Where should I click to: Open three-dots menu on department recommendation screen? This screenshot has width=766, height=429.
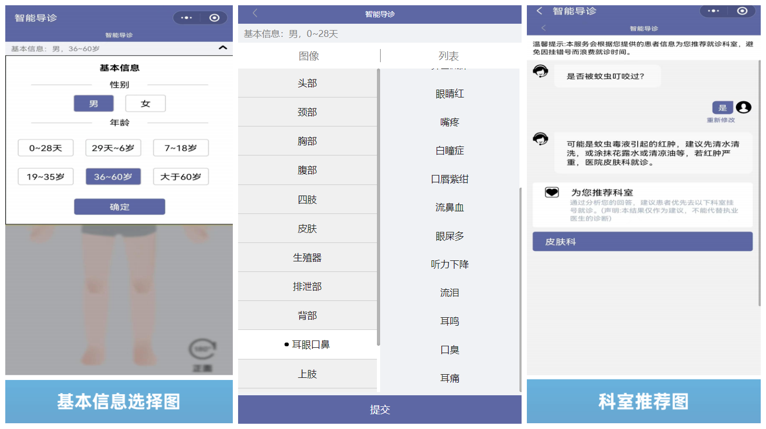pyautogui.click(x=714, y=11)
